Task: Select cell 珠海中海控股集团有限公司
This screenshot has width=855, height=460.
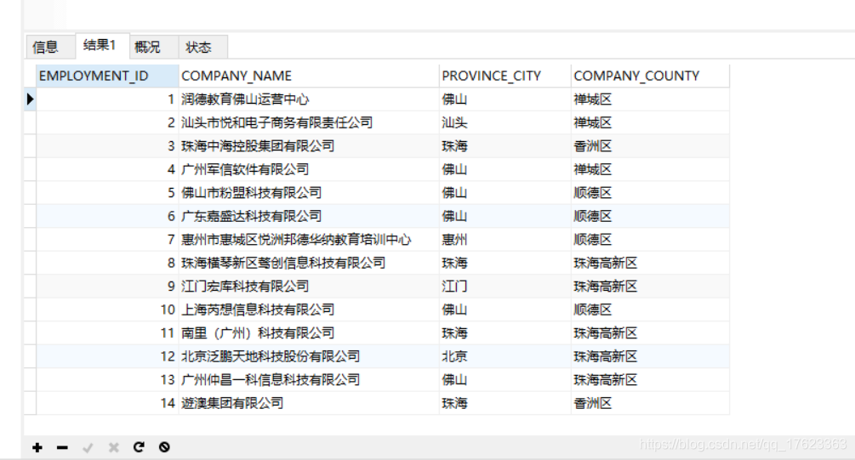Action: pyautogui.click(x=309, y=146)
